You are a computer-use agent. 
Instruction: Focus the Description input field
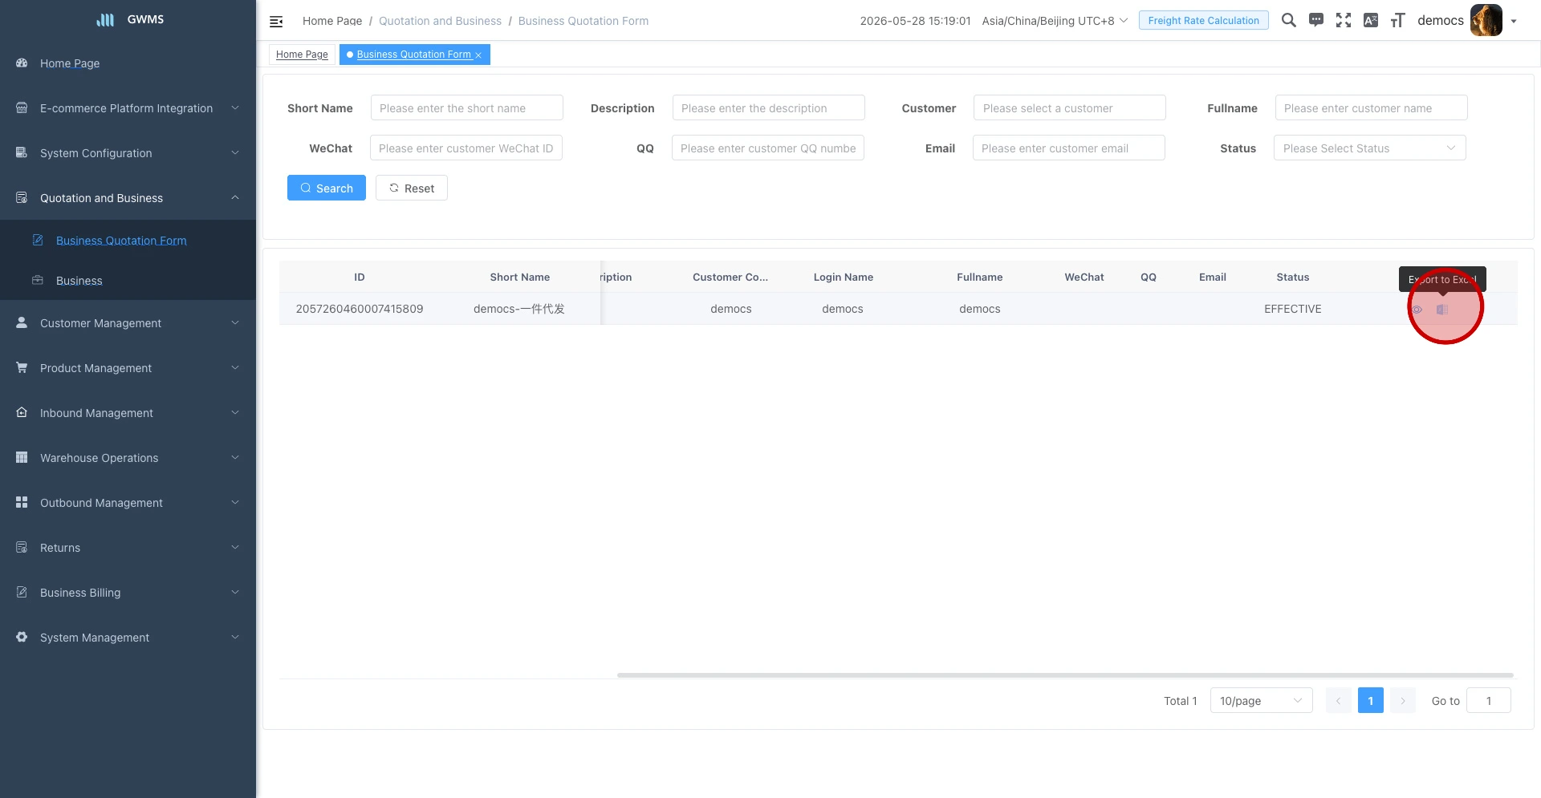(769, 108)
